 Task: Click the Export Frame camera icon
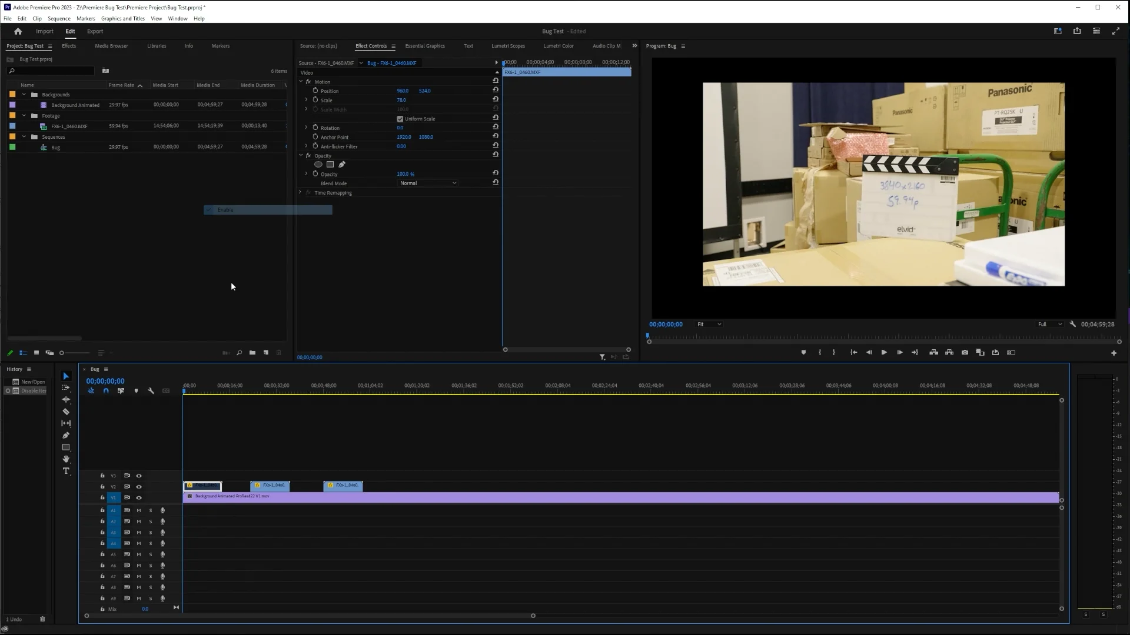click(965, 352)
